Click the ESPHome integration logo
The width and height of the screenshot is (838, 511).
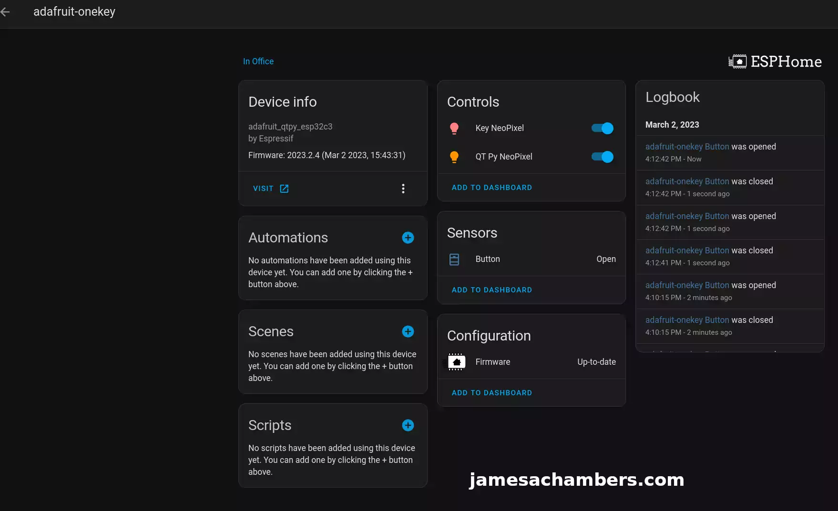(775, 61)
